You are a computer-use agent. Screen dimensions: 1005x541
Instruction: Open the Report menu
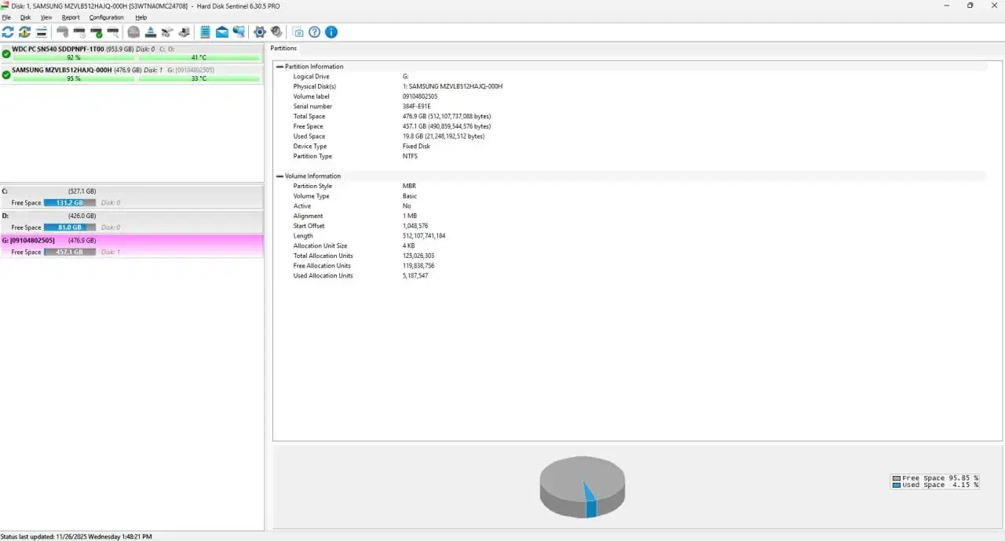[x=71, y=17]
